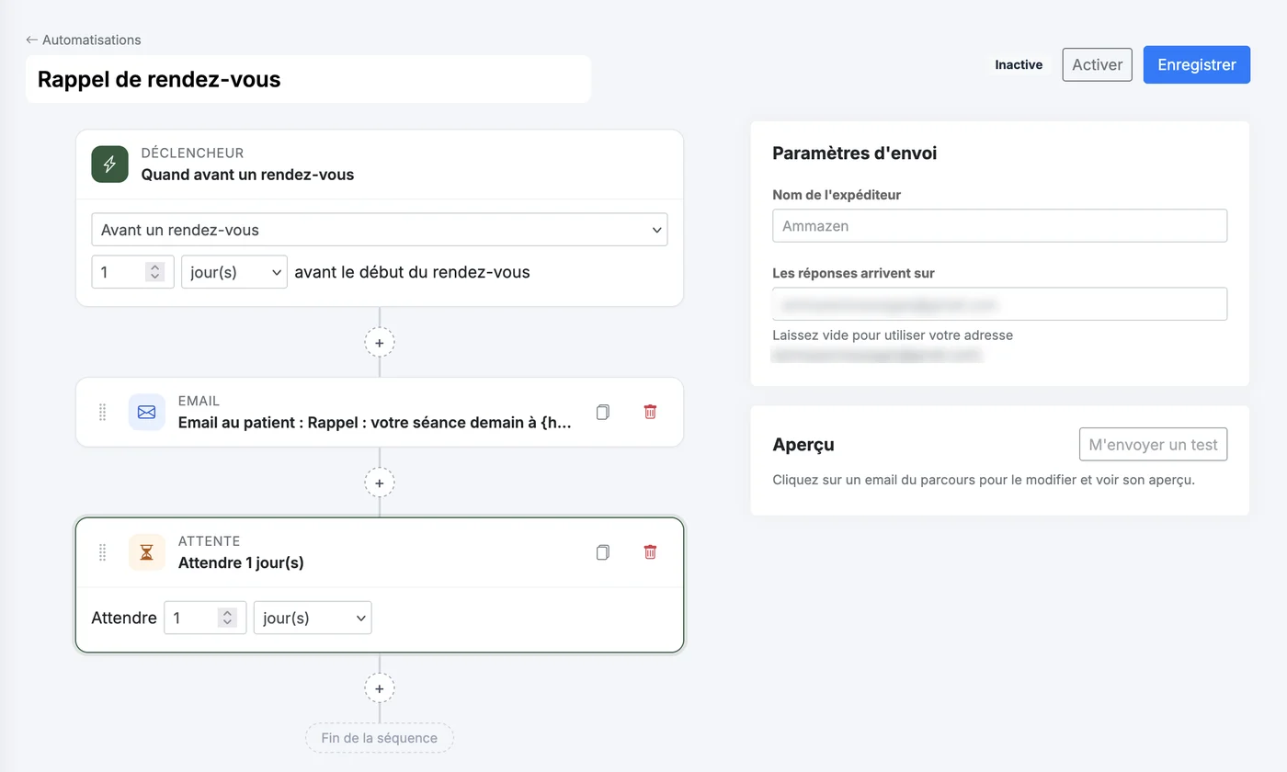Duplicate the Email step
The width and height of the screenshot is (1287, 772).
point(602,412)
